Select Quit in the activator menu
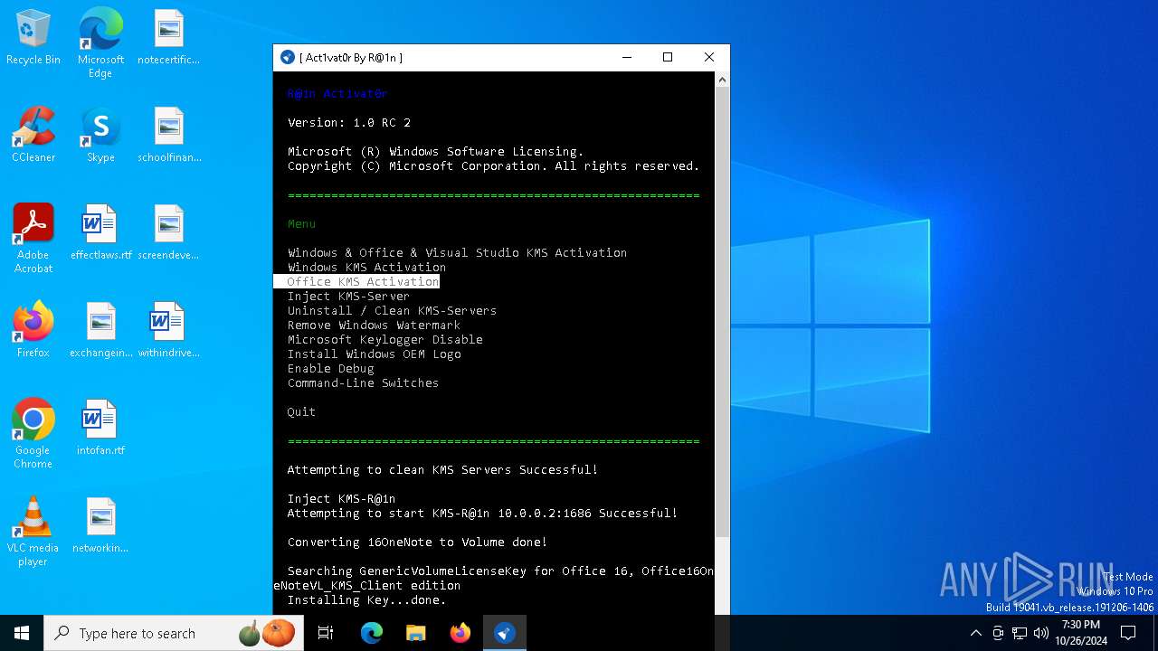Image resolution: width=1158 pixels, height=651 pixels. point(301,411)
